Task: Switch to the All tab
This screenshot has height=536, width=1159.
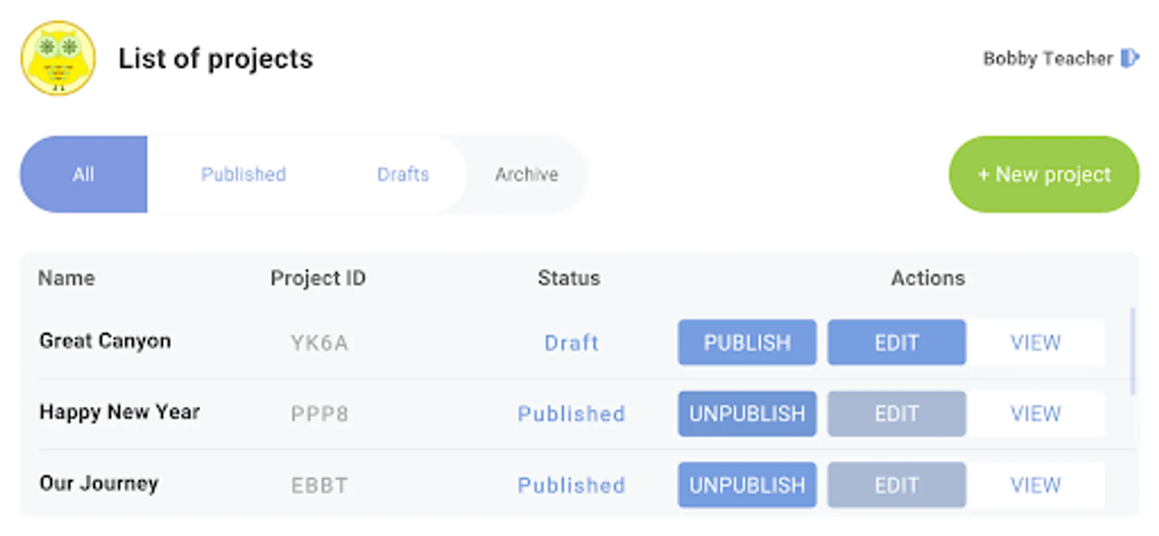Action: click(x=83, y=174)
